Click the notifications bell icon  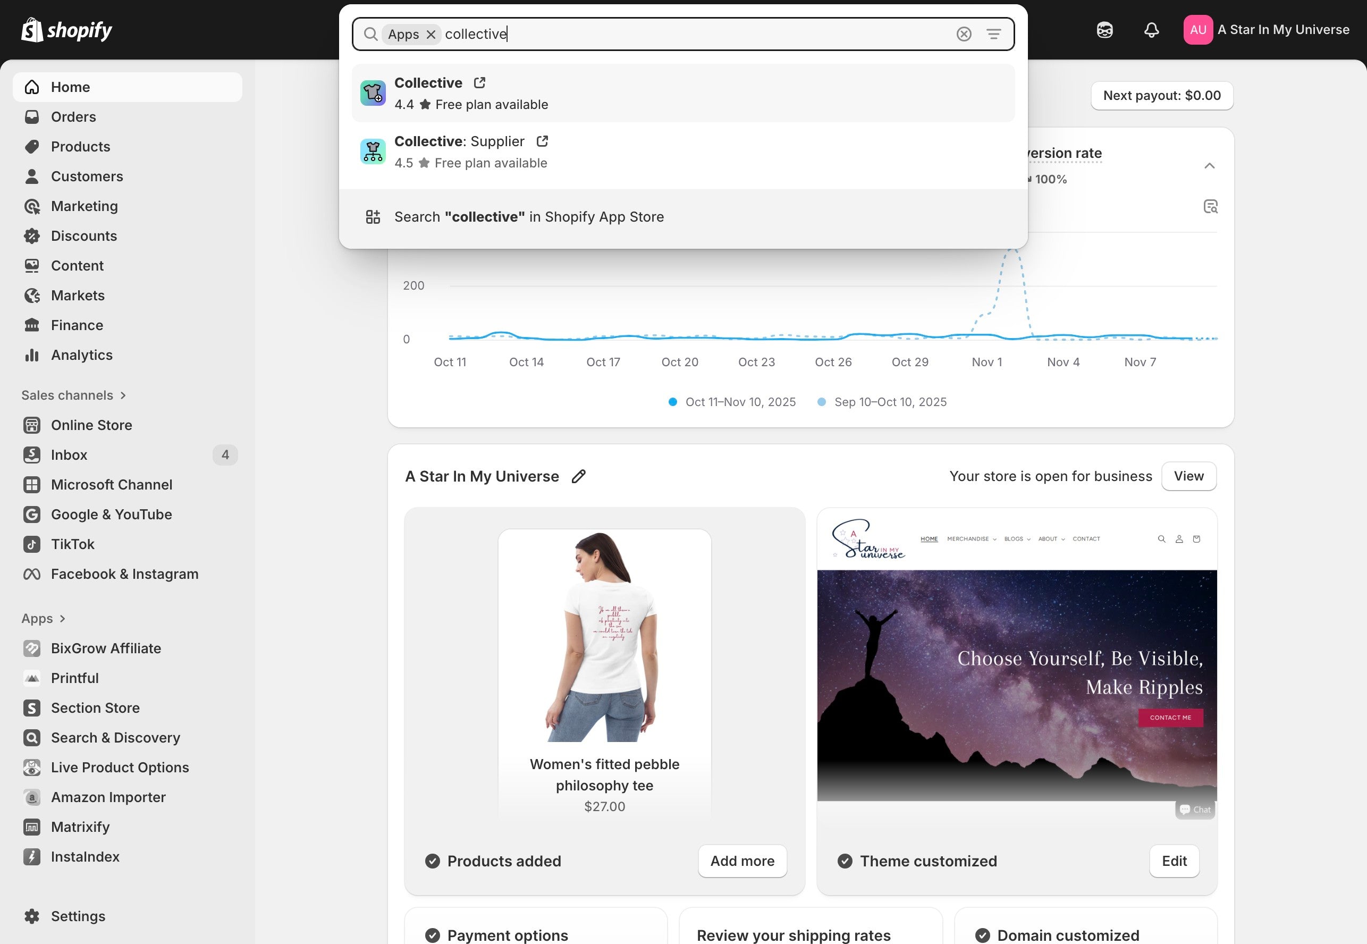[1151, 30]
